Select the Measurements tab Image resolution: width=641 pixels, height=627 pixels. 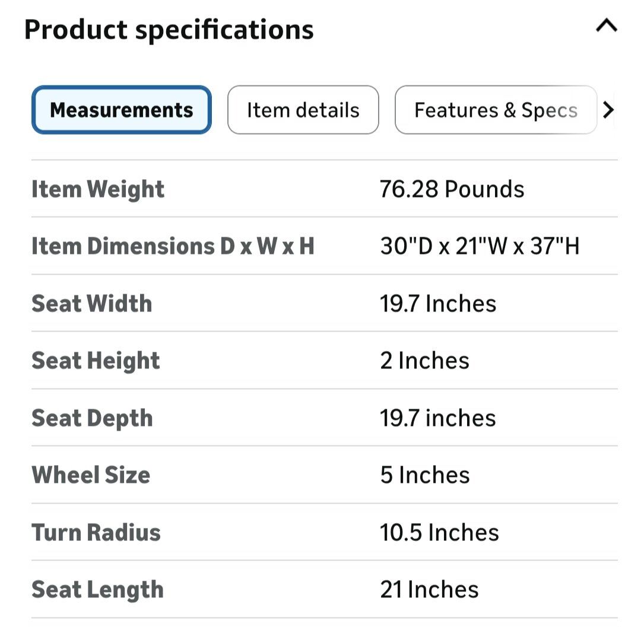coord(122,110)
